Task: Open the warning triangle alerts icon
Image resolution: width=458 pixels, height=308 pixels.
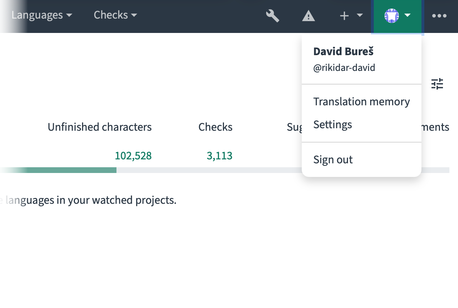Action: [x=308, y=16]
